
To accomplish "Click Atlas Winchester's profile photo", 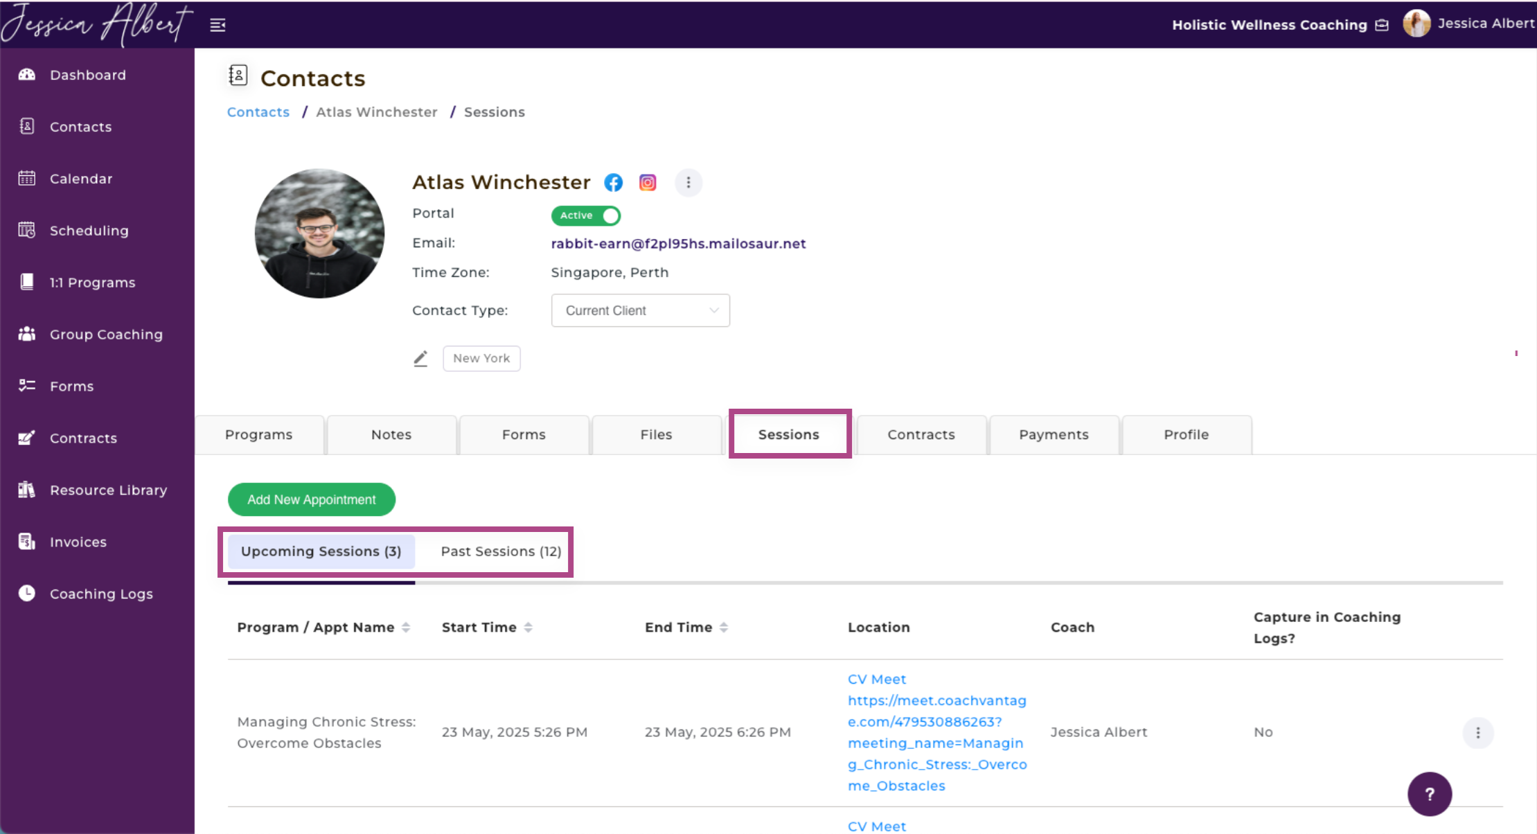I will click(x=319, y=233).
